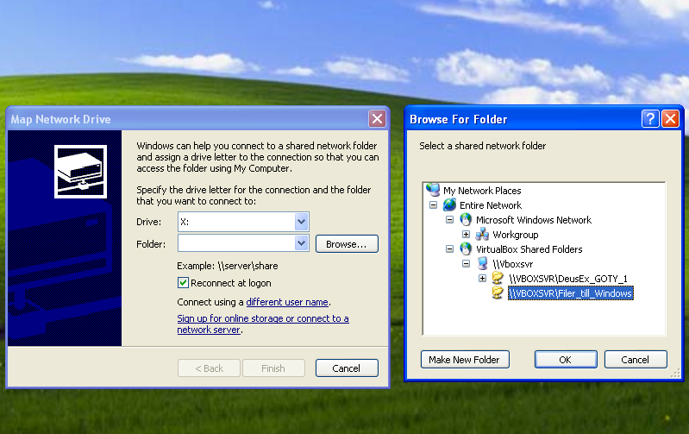Click the Microsoft Windows Network icon
This screenshot has width=689, height=434.
tap(466, 219)
